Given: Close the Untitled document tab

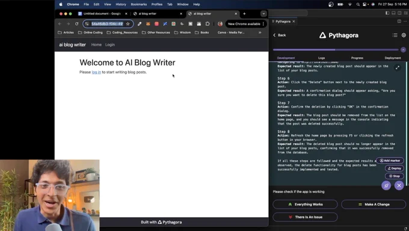Looking at the screenshot, I should tap(126, 14).
